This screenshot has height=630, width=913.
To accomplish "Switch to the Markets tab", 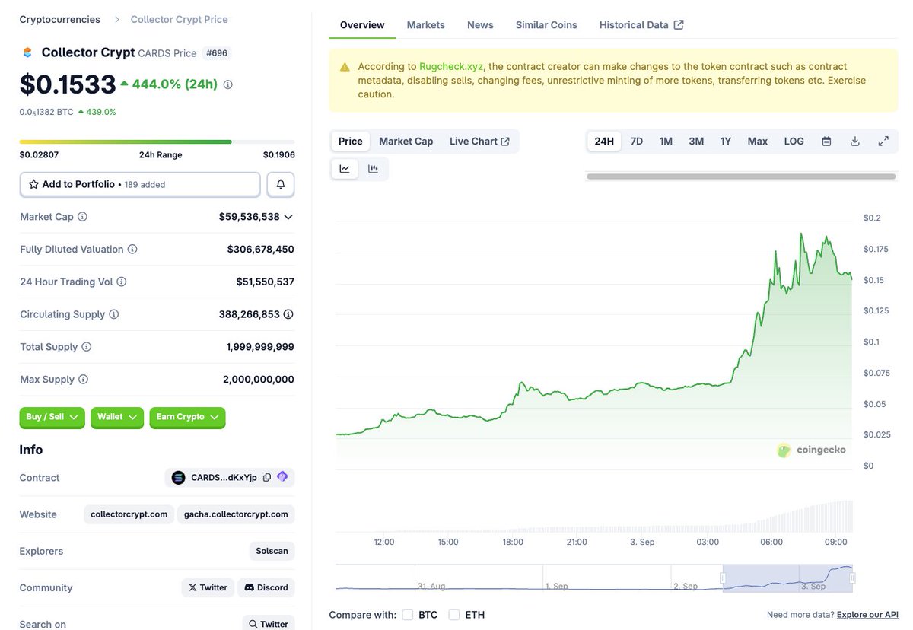I will point(425,24).
